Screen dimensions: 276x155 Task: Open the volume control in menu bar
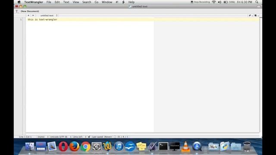pos(220,2)
